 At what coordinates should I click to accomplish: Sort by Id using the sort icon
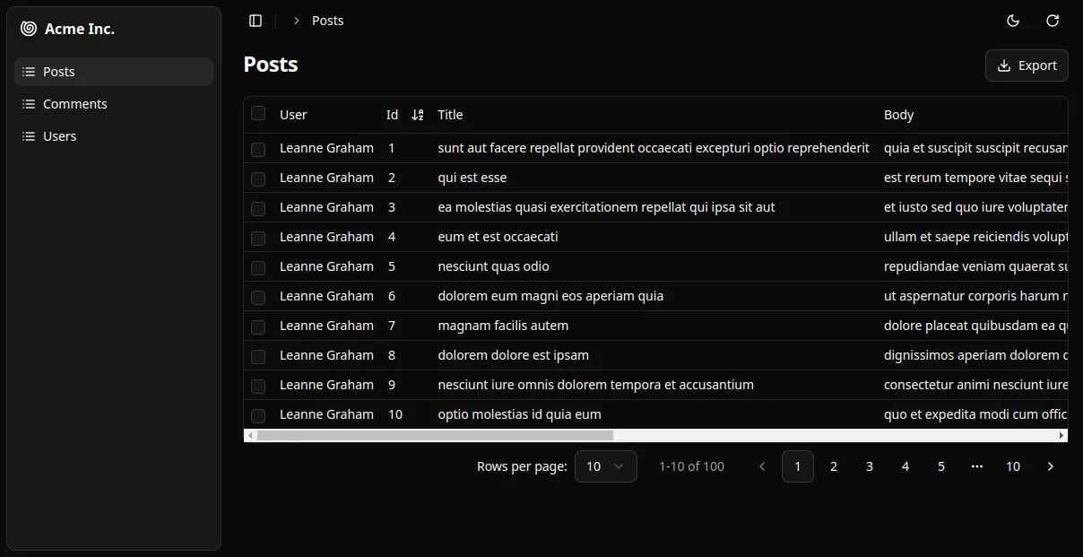point(417,115)
